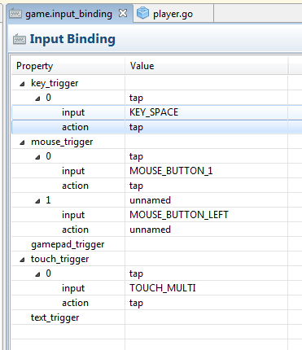Close the game.input_binding tab
This screenshot has height=350, width=302.
click(x=123, y=13)
